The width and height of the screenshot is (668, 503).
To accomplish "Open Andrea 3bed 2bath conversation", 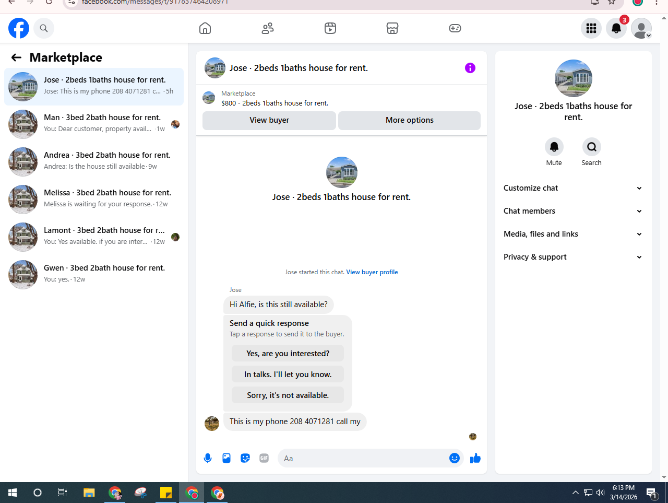I will pyautogui.click(x=94, y=162).
